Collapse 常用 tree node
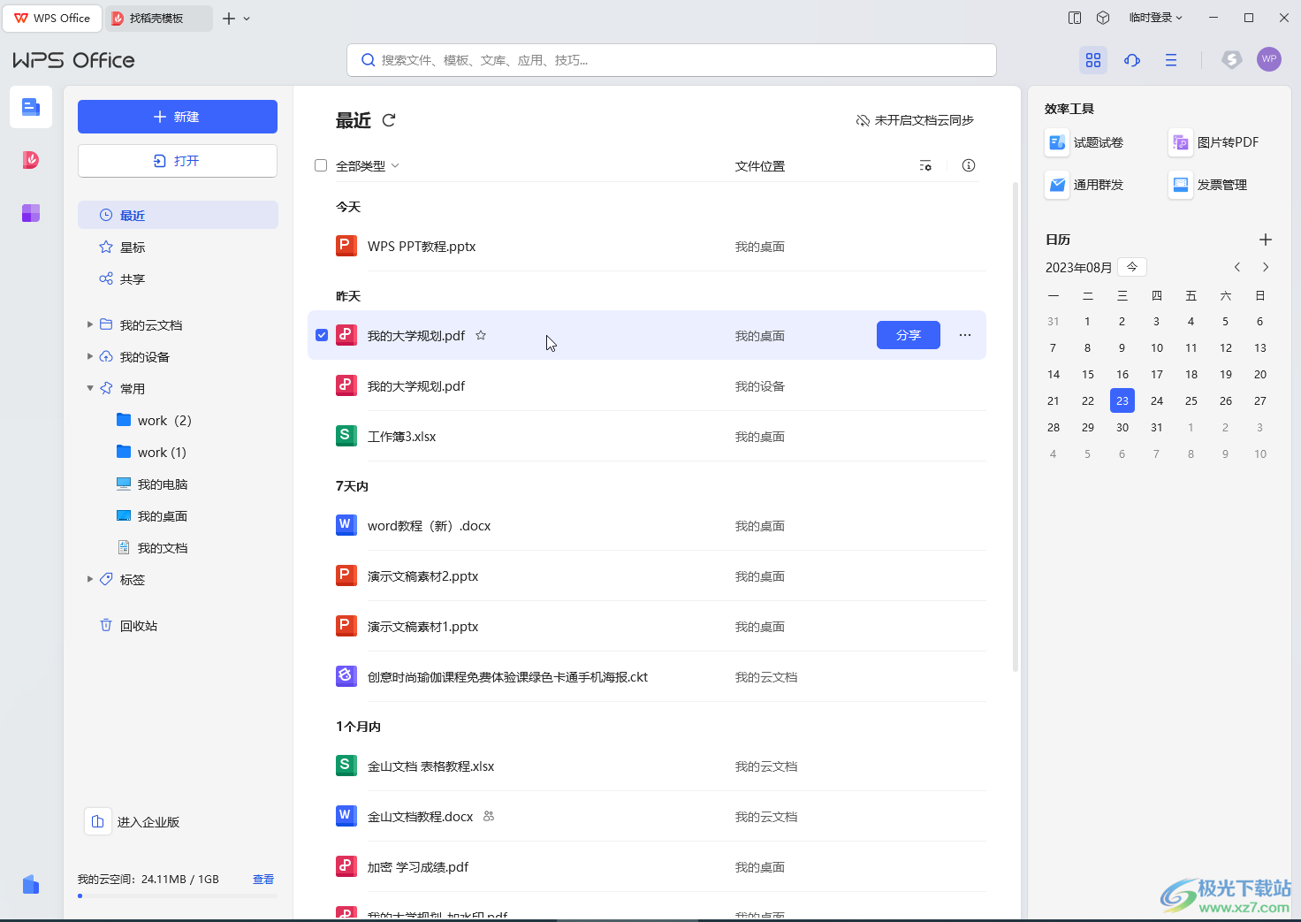This screenshot has height=922, width=1301. click(x=90, y=388)
